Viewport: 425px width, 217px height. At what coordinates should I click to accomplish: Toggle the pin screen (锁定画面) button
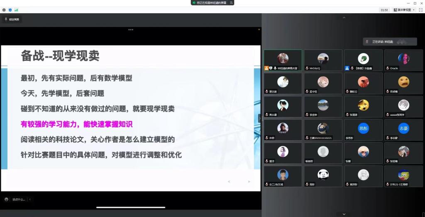(x=12, y=19)
